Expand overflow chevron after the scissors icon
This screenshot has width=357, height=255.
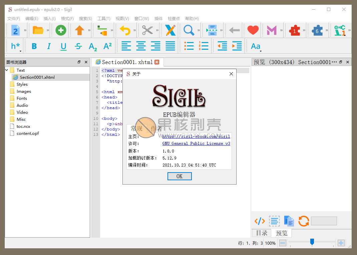click(157, 30)
